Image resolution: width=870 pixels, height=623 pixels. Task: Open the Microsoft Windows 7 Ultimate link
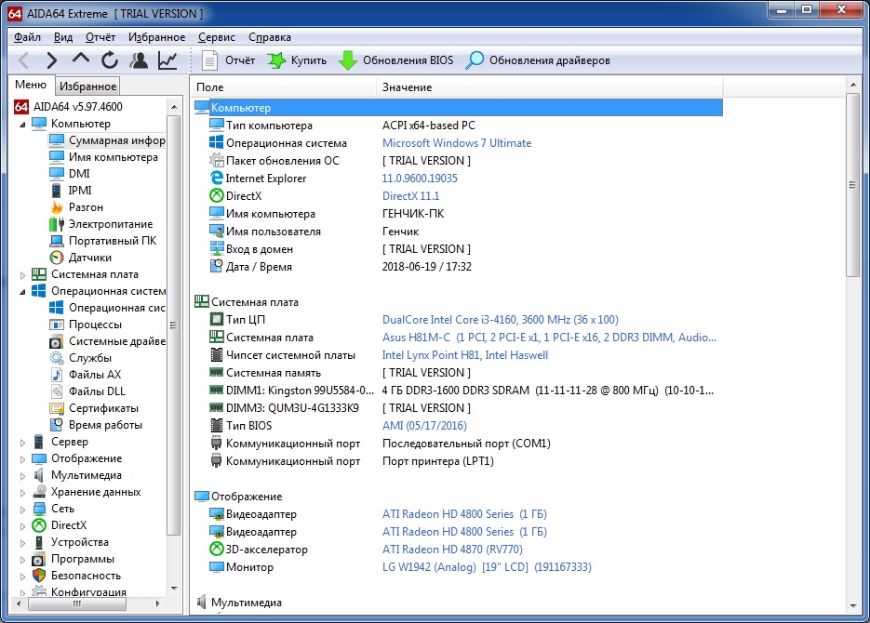[457, 143]
